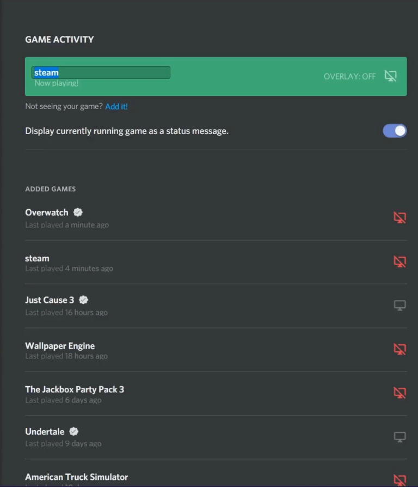Disable displaying running game as status message

click(394, 131)
